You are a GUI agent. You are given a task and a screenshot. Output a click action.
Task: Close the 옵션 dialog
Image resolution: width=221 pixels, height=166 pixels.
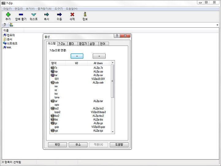click(x=125, y=36)
